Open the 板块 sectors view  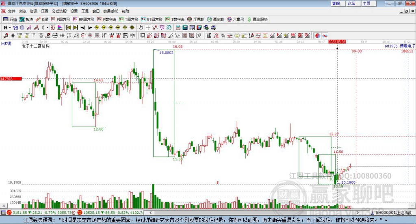tap(26, 20)
